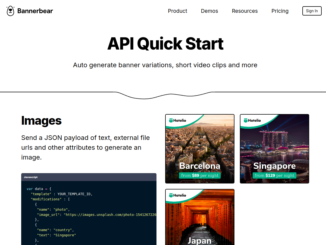The image size is (326, 245).
Task: Select the Javascript label on the code block
Action: pos(31,177)
